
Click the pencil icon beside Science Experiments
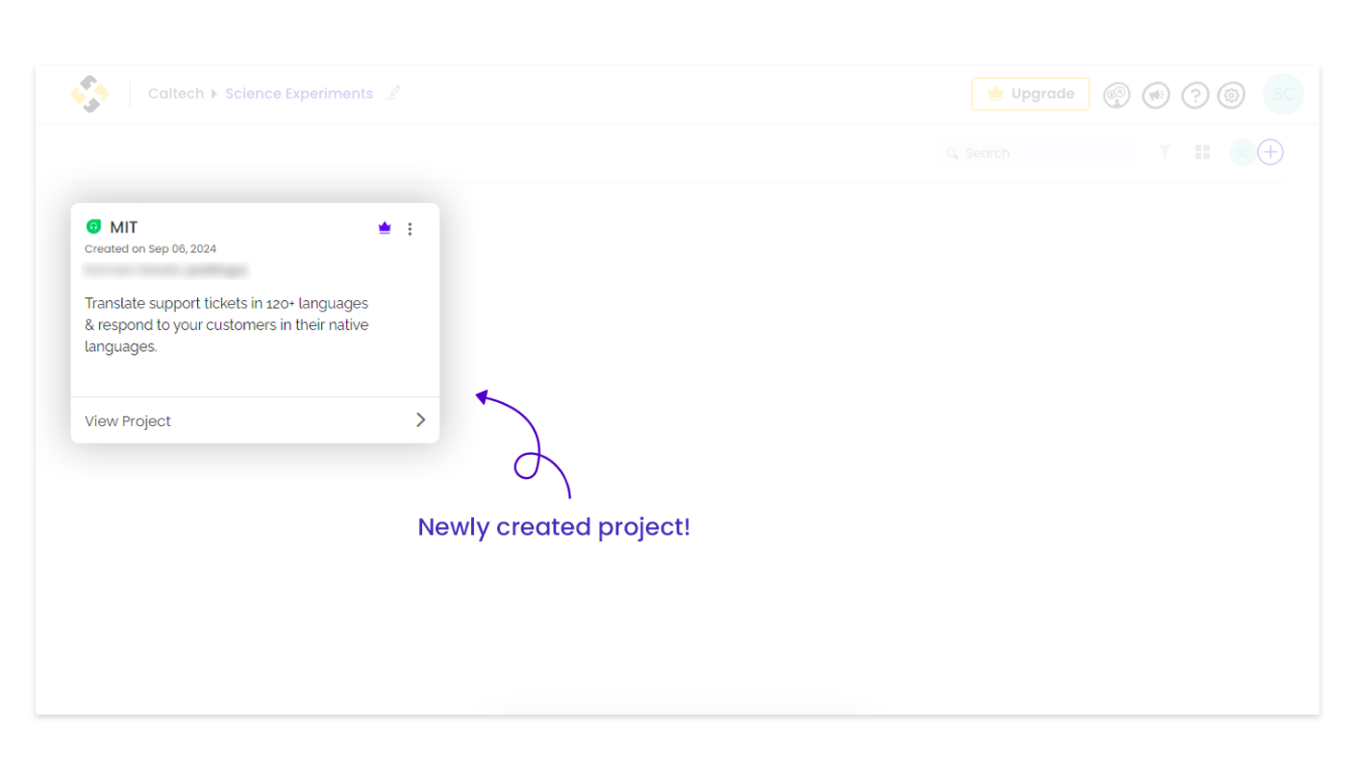click(x=393, y=93)
